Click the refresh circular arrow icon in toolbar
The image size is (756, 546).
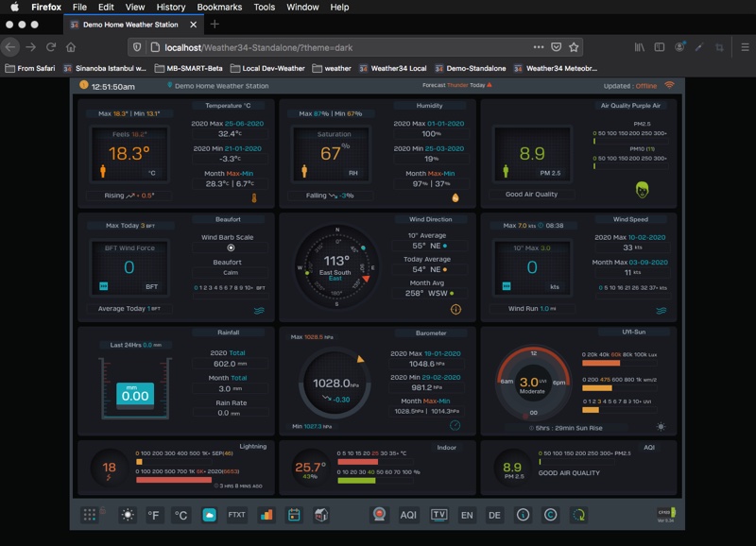(578, 515)
